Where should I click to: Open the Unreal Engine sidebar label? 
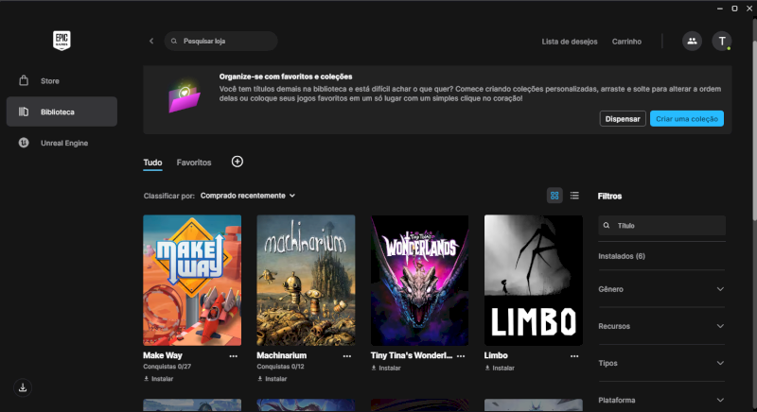click(x=64, y=143)
